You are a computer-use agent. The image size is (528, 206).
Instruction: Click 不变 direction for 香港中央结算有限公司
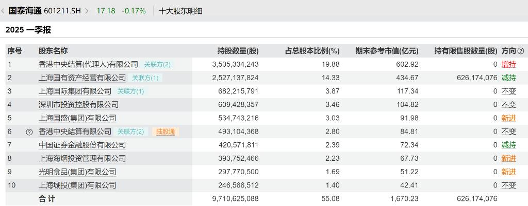[508, 132]
